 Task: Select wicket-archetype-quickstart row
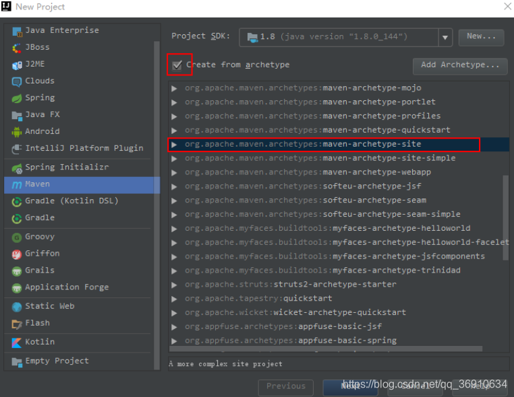[x=339, y=313]
